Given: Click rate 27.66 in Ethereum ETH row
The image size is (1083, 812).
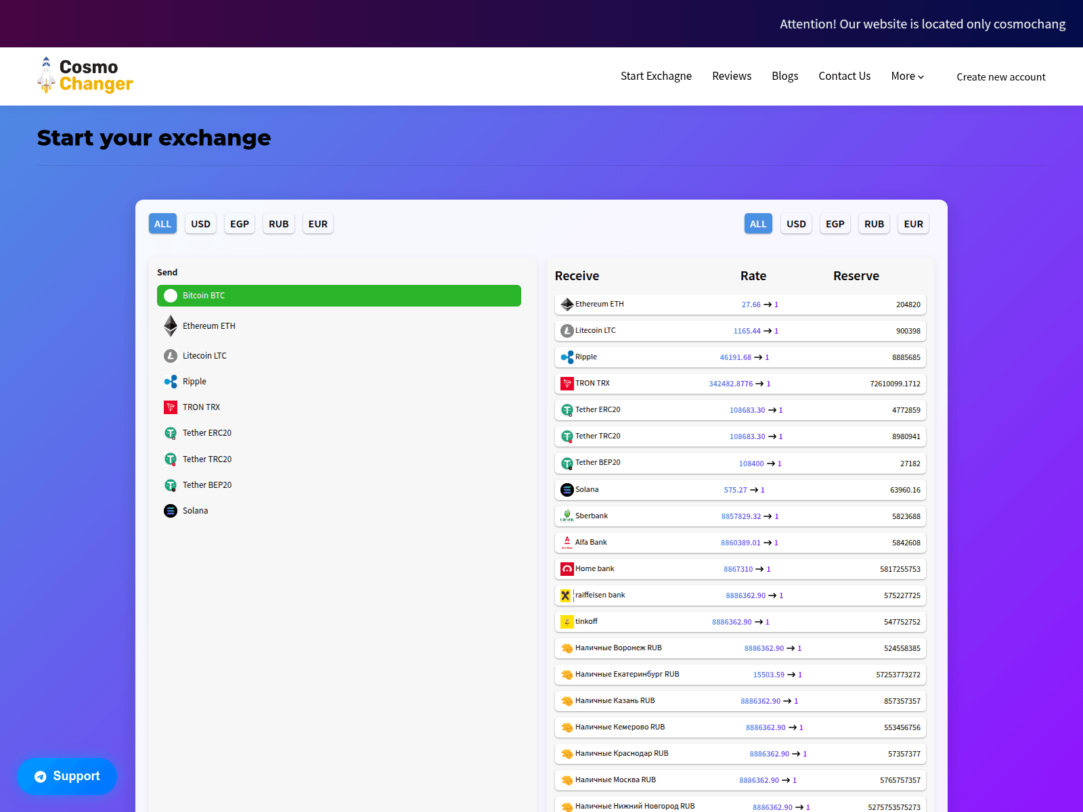Looking at the screenshot, I should (751, 304).
